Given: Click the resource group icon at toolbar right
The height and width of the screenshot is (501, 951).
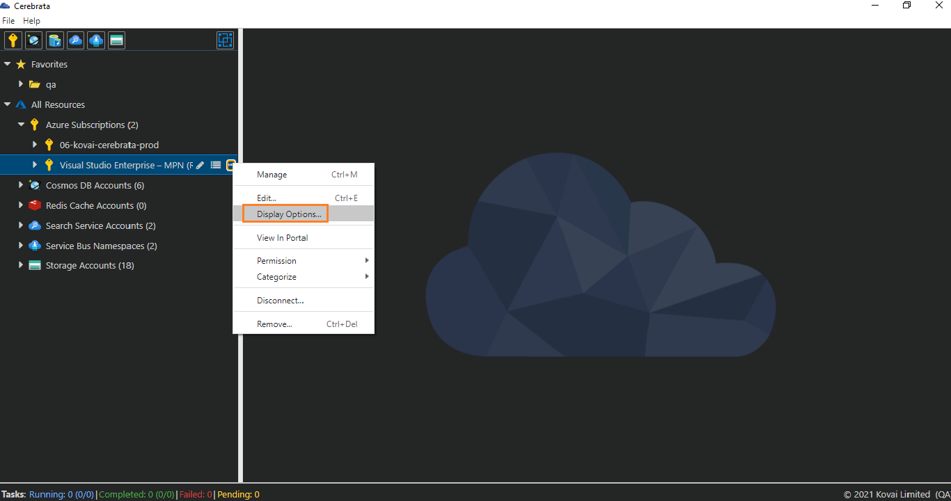Looking at the screenshot, I should (225, 40).
